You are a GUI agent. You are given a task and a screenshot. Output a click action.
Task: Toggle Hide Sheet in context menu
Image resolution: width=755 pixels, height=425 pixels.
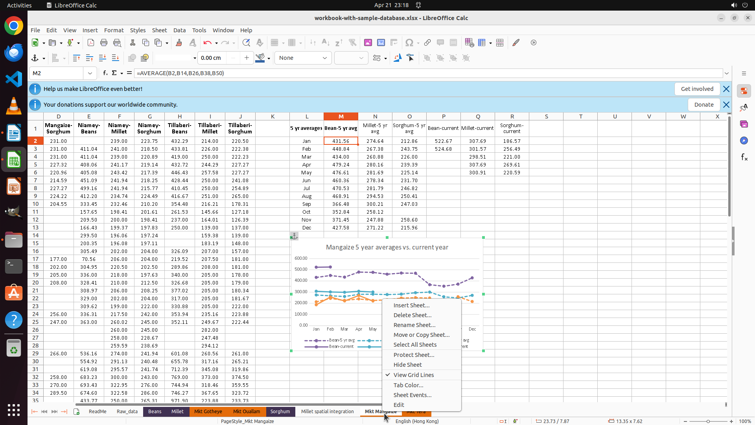(407, 365)
